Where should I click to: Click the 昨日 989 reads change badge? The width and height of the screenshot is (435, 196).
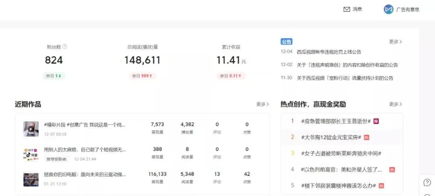142,75
